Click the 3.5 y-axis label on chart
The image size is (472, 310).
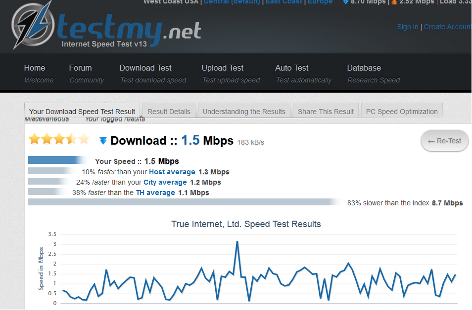point(52,234)
